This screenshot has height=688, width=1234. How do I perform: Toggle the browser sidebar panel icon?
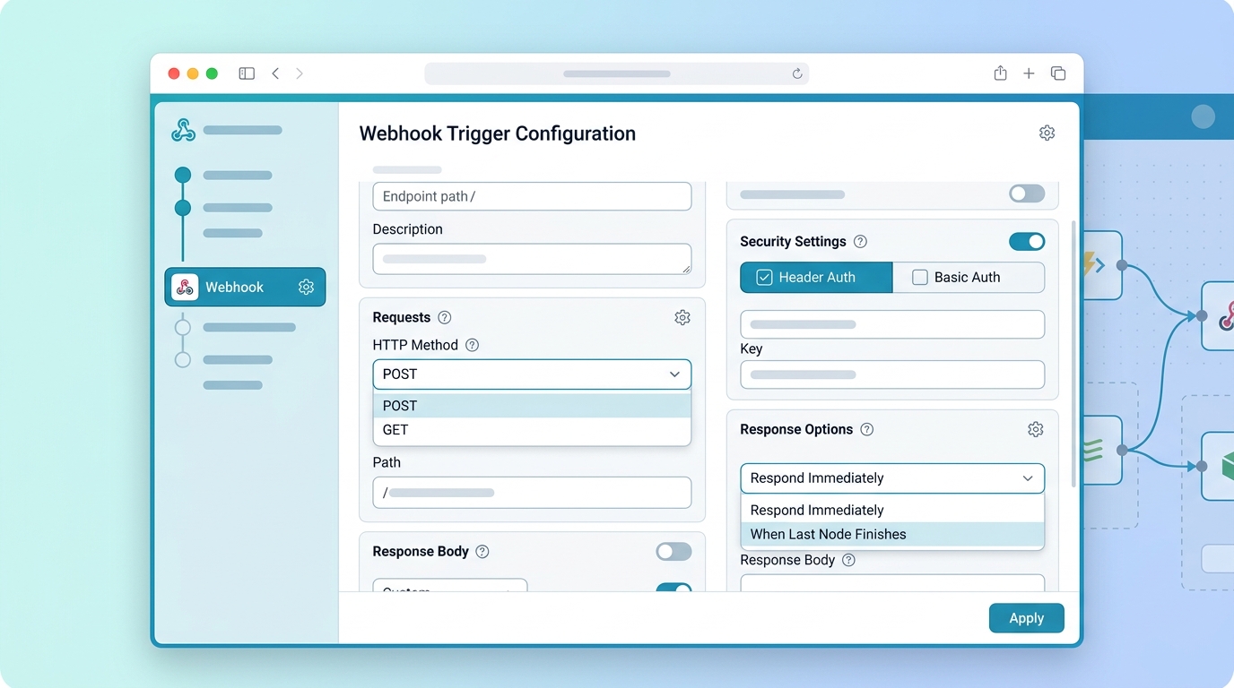pyautogui.click(x=247, y=73)
